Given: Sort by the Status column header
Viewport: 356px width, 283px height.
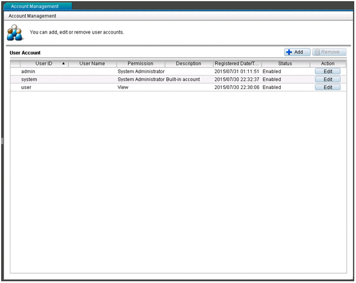Looking at the screenshot, I should (285, 63).
